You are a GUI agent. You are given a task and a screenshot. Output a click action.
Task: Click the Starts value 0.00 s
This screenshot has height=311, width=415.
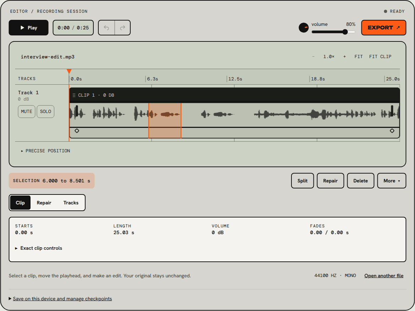(24, 233)
